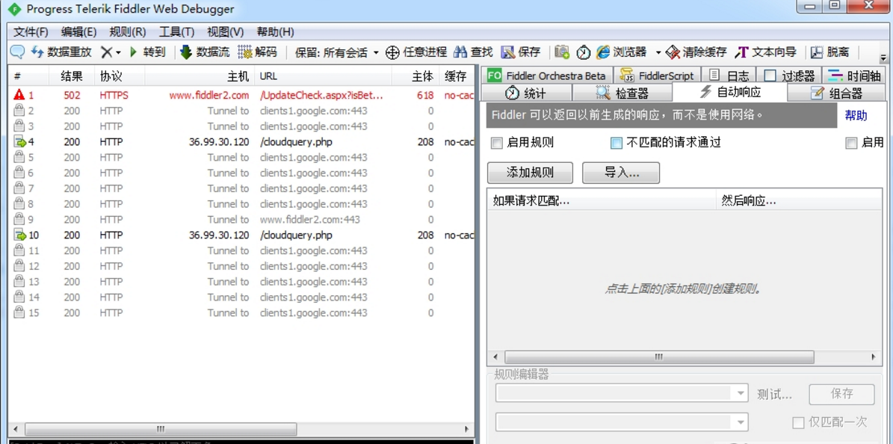This screenshot has width=893, height=444.
Task: Click the rule editor 保存 button
Action: point(841,395)
